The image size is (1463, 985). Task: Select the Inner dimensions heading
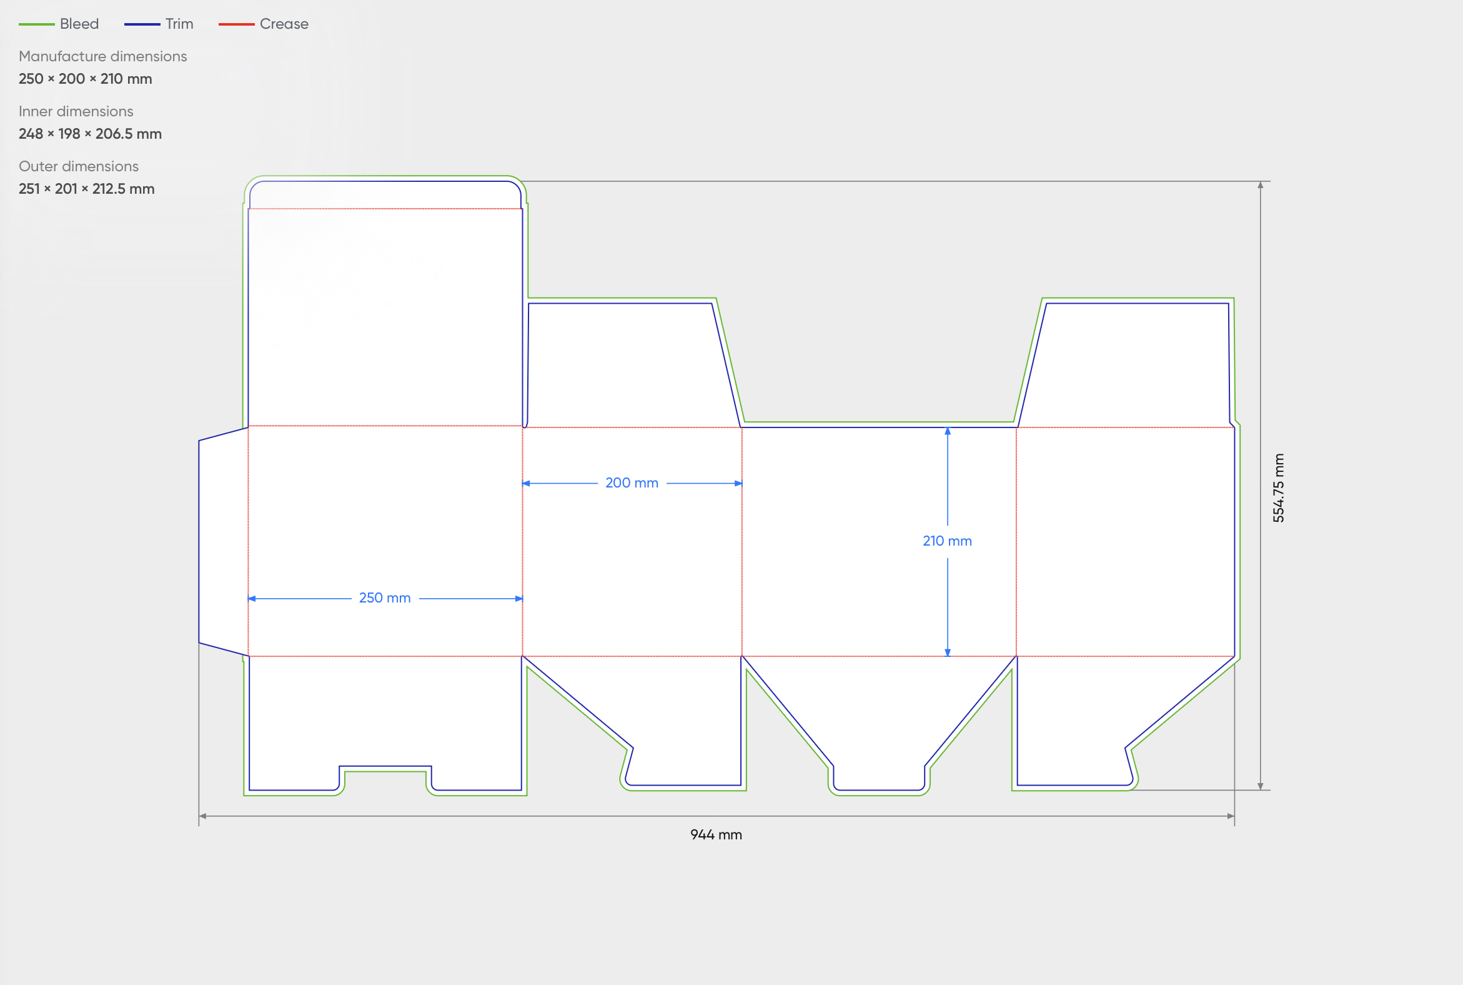(76, 111)
